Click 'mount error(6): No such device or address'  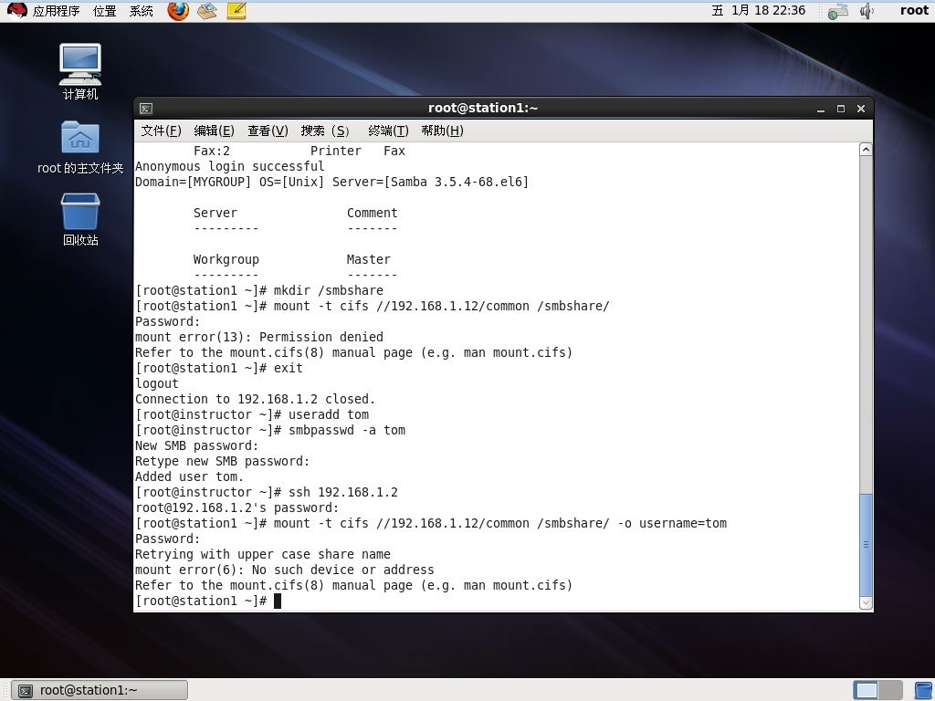285,570
